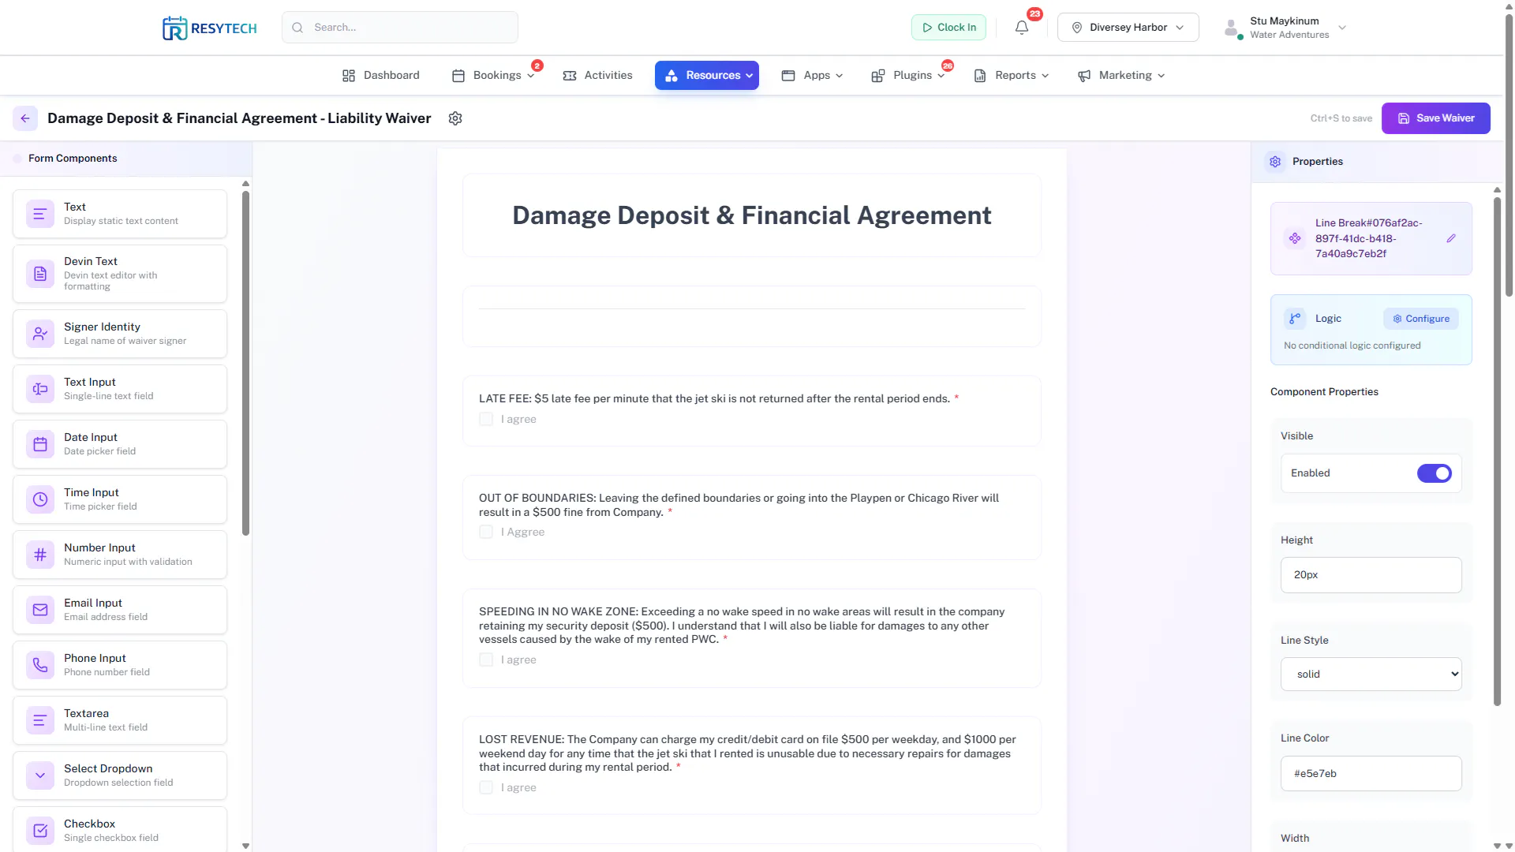
Task: Click Configure in the Logic section
Action: (1421, 319)
